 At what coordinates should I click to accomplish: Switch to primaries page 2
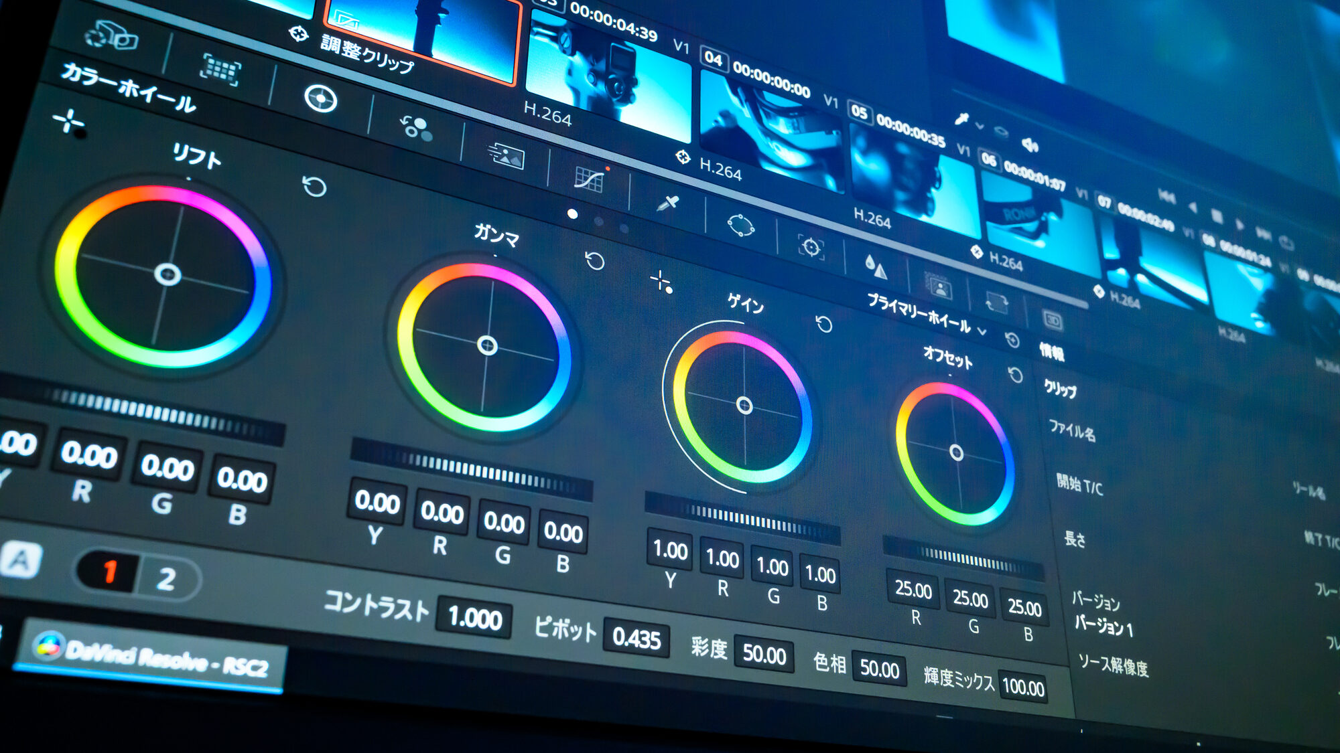click(167, 578)
